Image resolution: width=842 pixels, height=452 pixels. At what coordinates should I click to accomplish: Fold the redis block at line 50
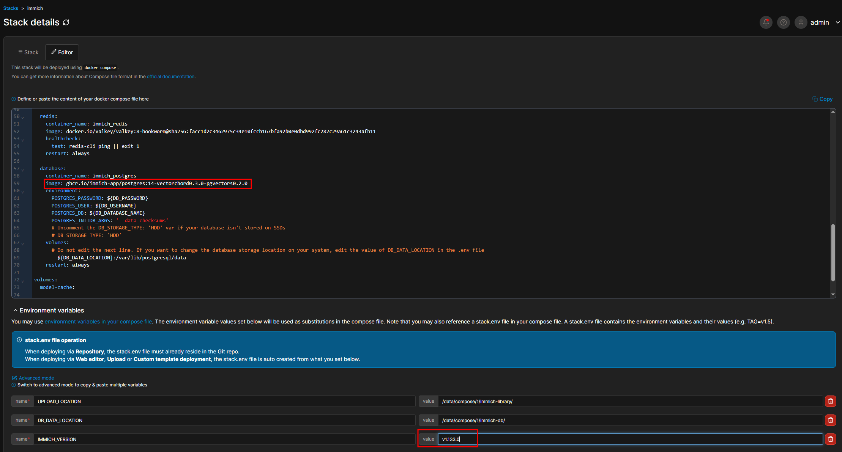[23, 118]
